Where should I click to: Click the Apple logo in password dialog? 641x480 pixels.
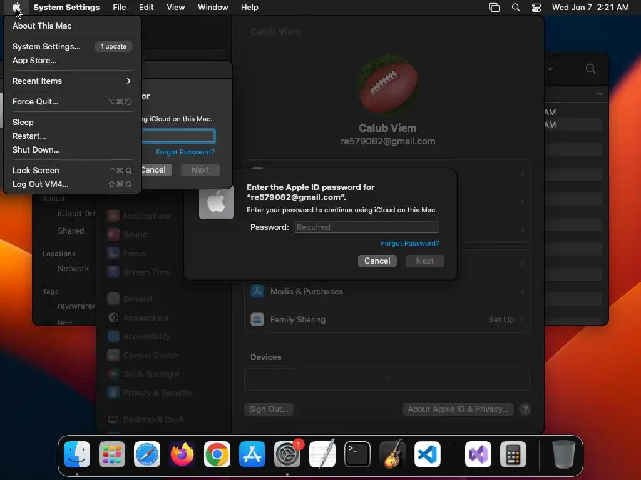tap(216, 202)
